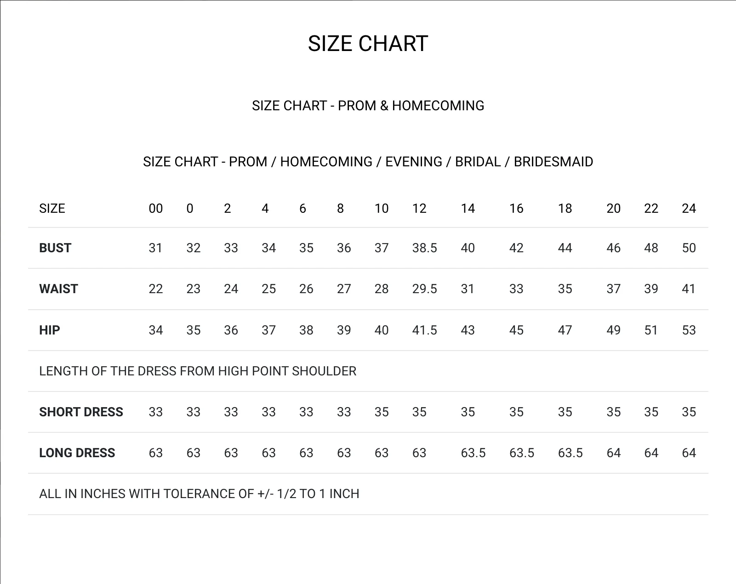Click the HIP row label
Image resolution: width=736 pixels, height=584 pixels.
[x=50, y=330]
